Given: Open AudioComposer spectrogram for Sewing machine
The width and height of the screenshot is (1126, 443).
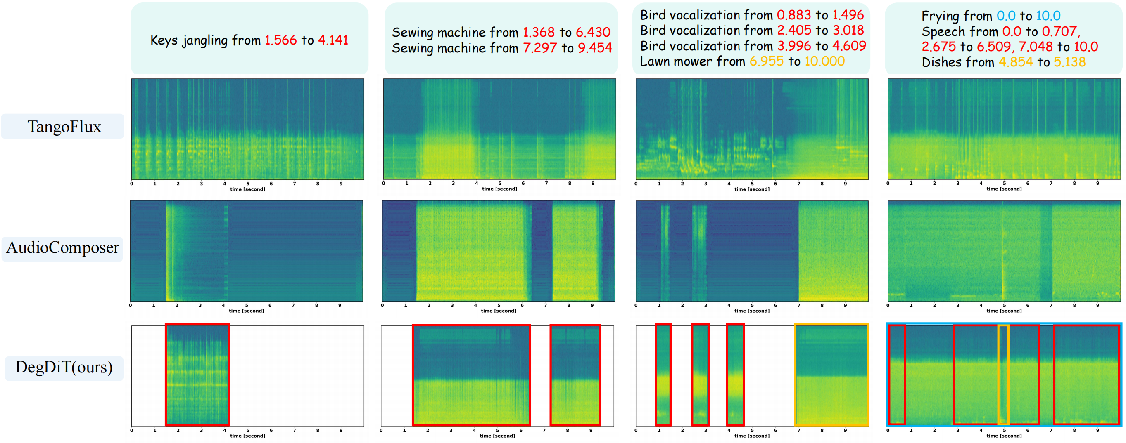Looking at the screenshot, I should coord(498,250).
